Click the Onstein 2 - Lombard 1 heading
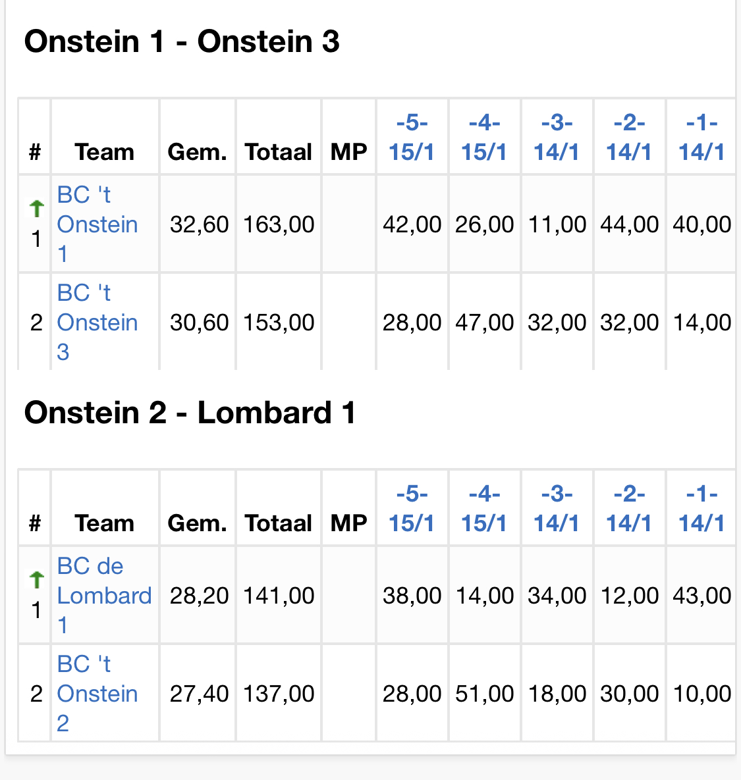741x780 pixels. (x=190, y=413)
